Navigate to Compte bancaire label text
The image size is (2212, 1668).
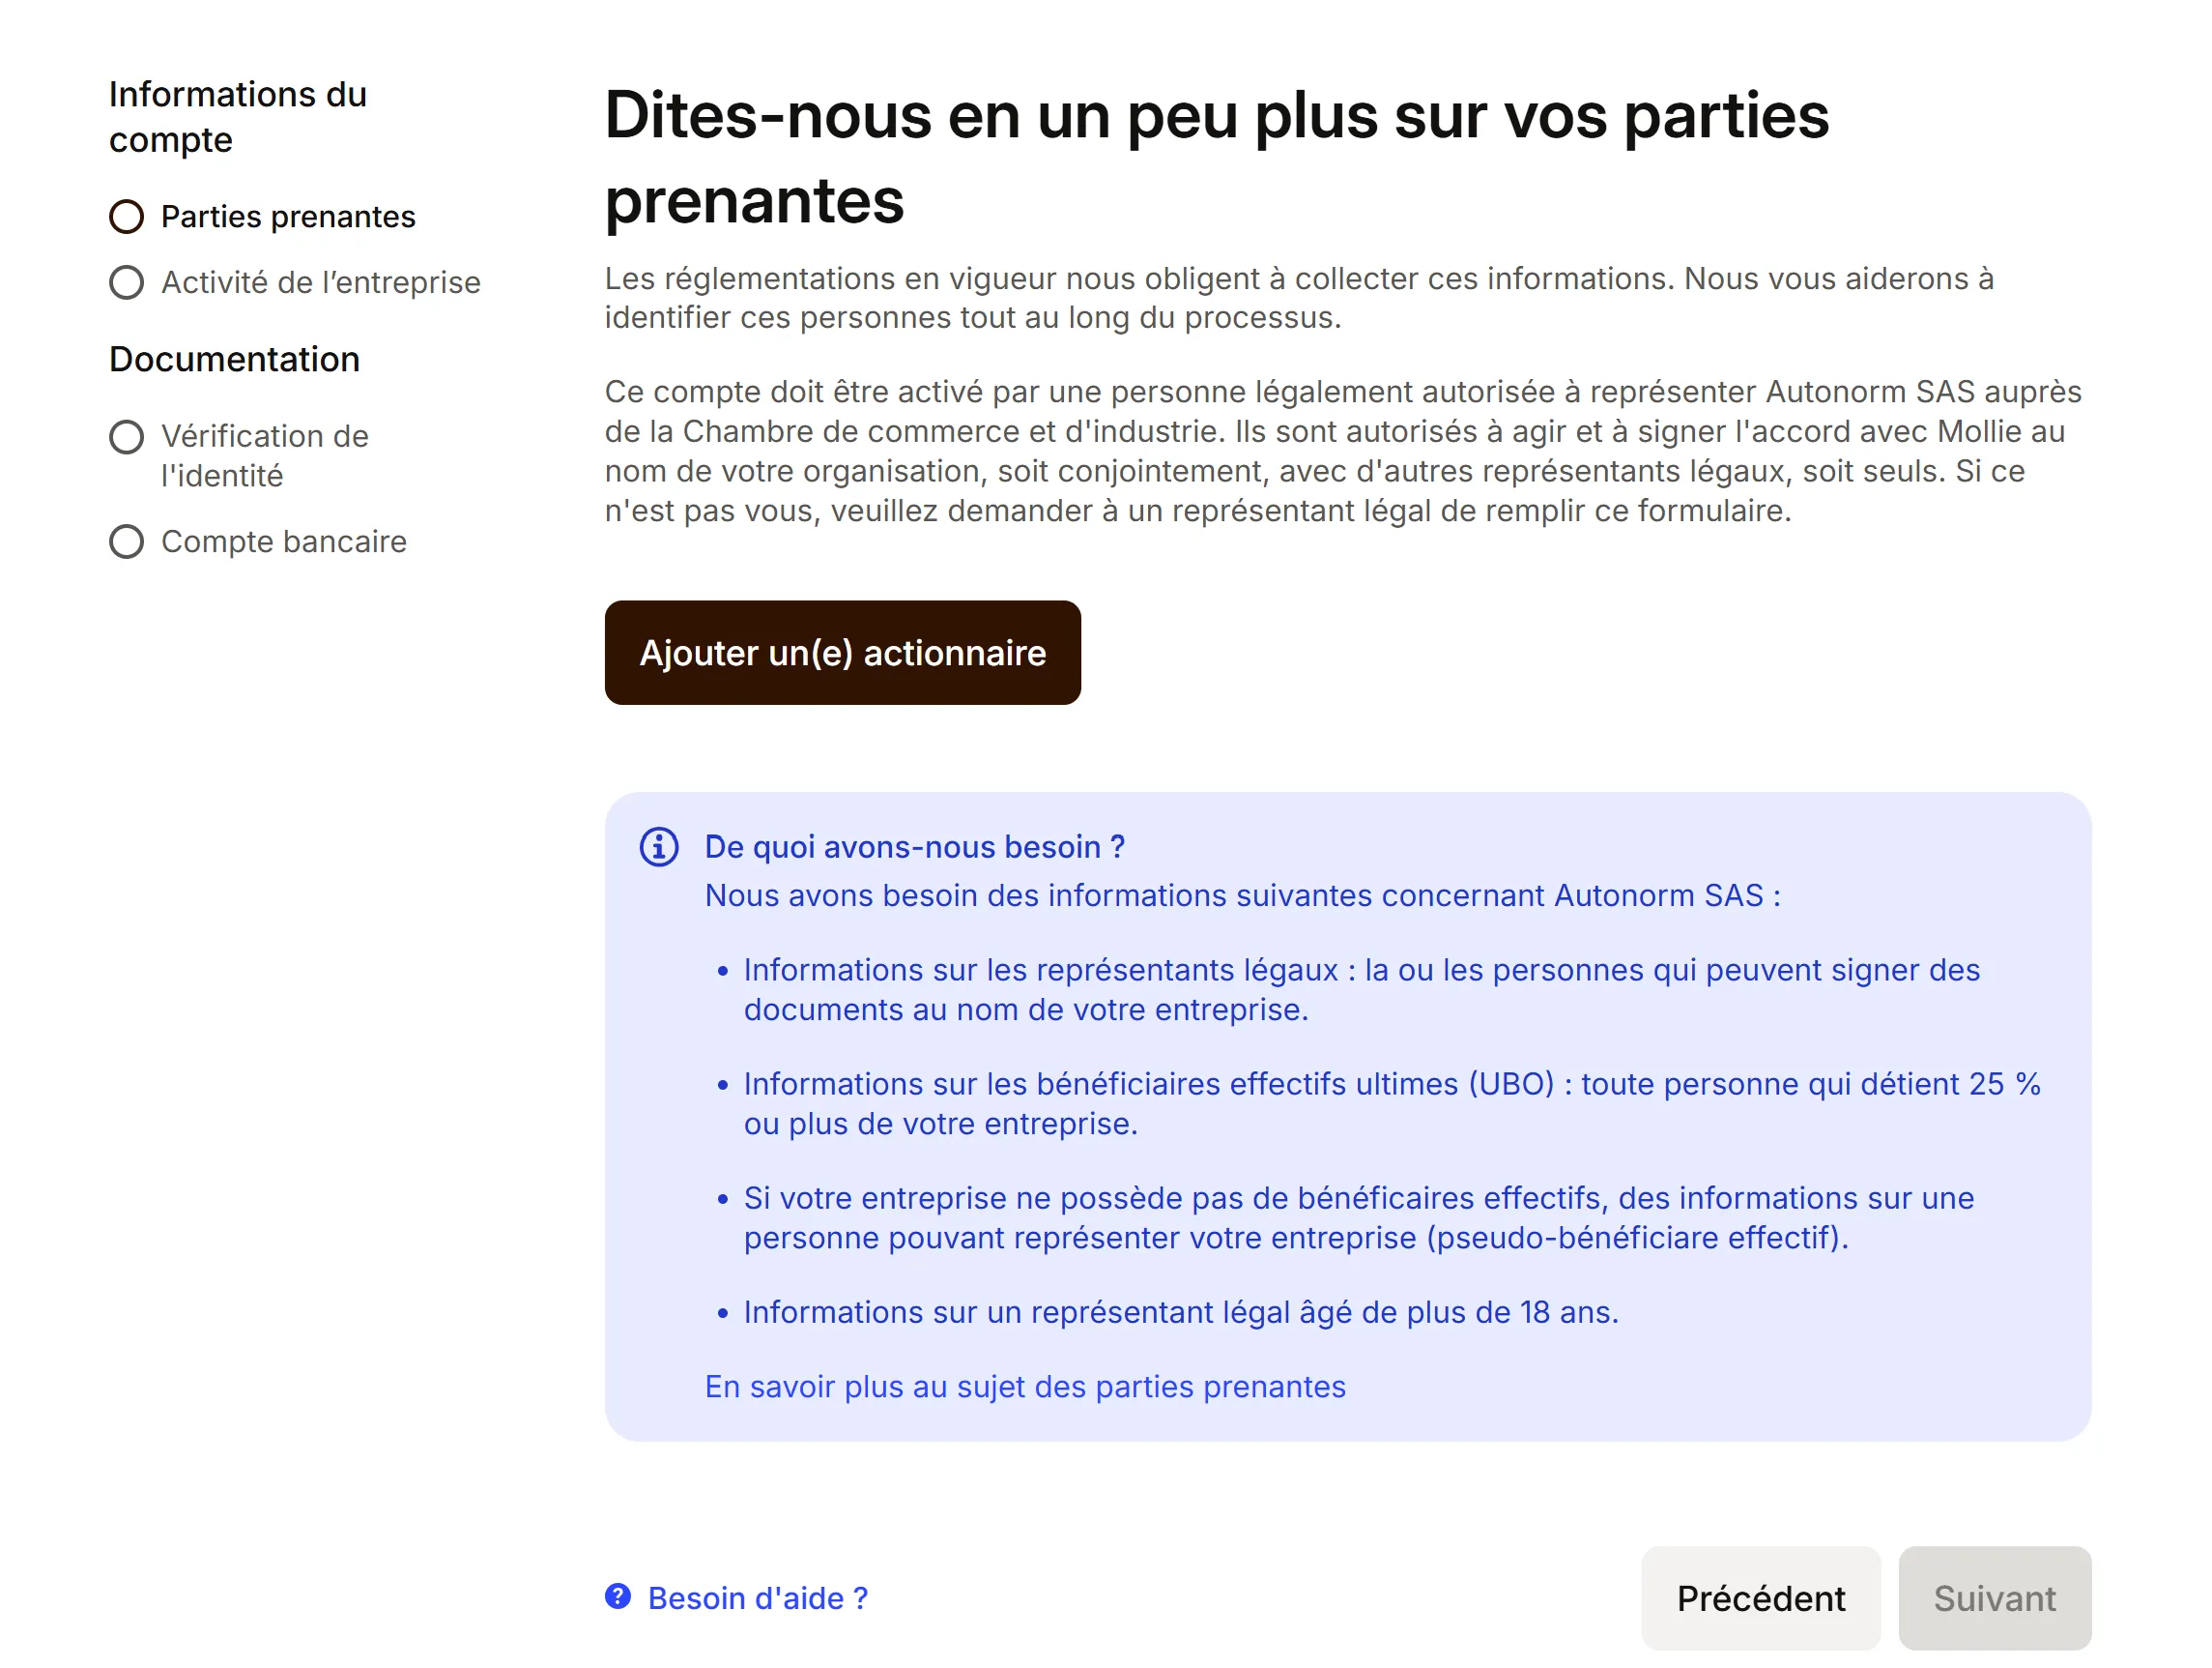click(284, 541)
